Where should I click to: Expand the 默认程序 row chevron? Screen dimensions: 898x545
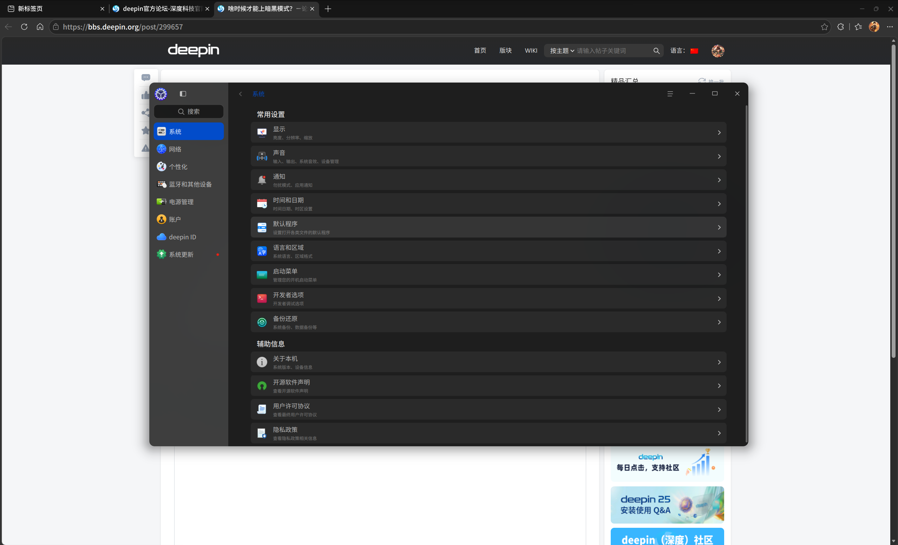719,227
